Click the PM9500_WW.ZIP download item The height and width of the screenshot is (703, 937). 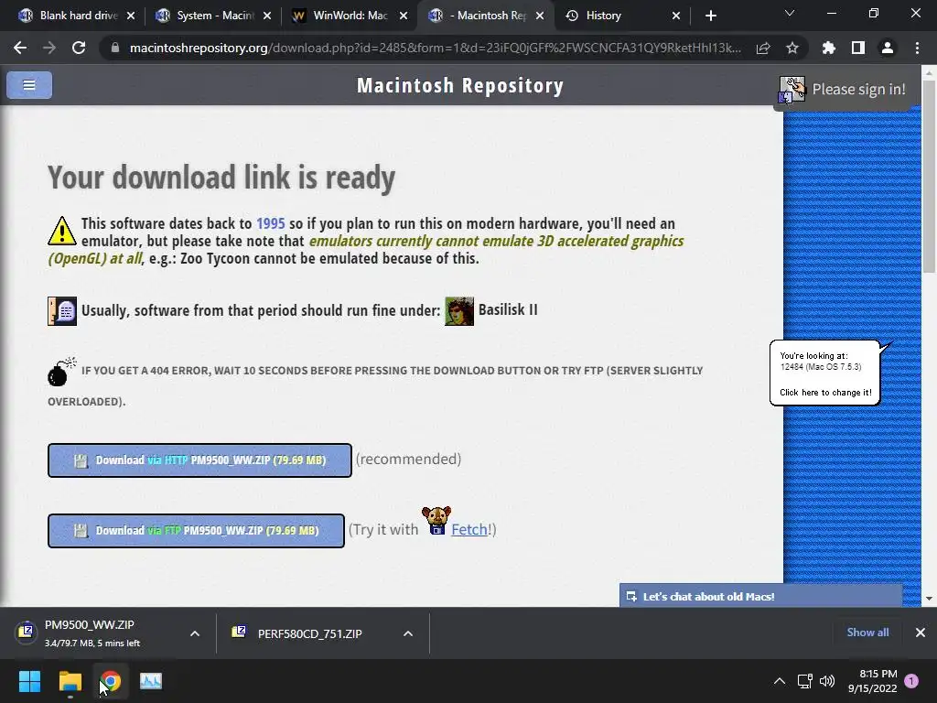tap(90, 633)
